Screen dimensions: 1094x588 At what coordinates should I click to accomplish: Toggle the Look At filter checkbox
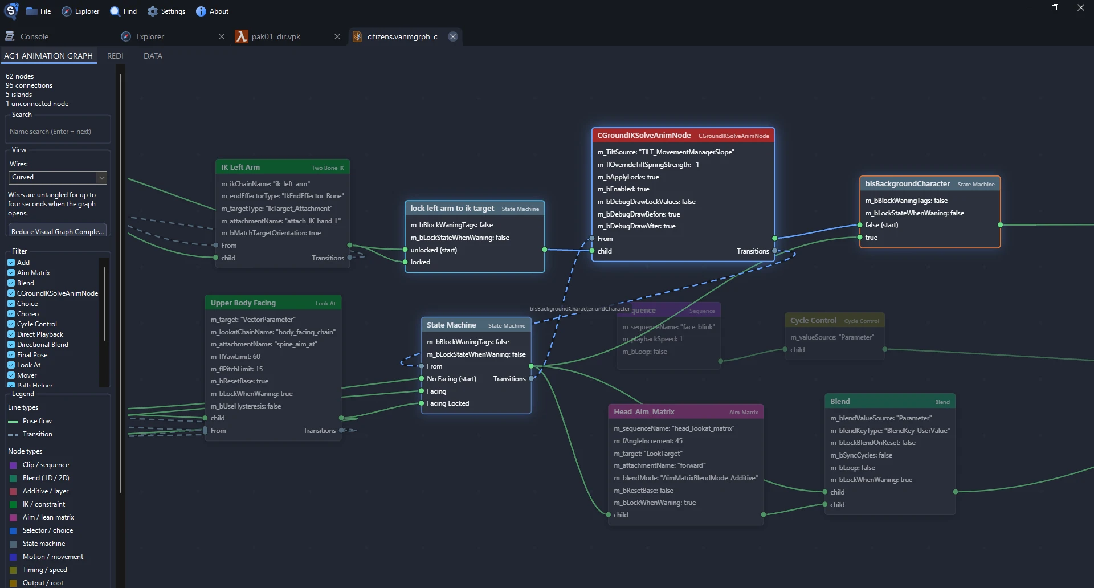pyautogui.click(x=11, y=365)
